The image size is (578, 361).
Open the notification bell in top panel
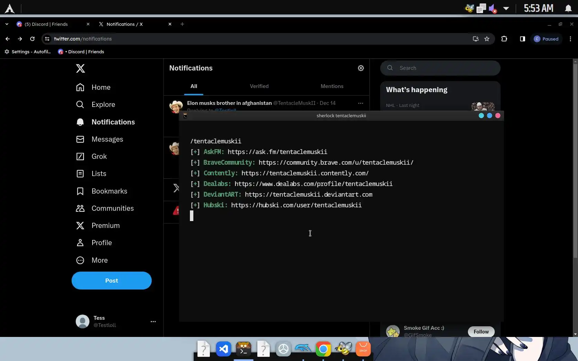[568, 8]
